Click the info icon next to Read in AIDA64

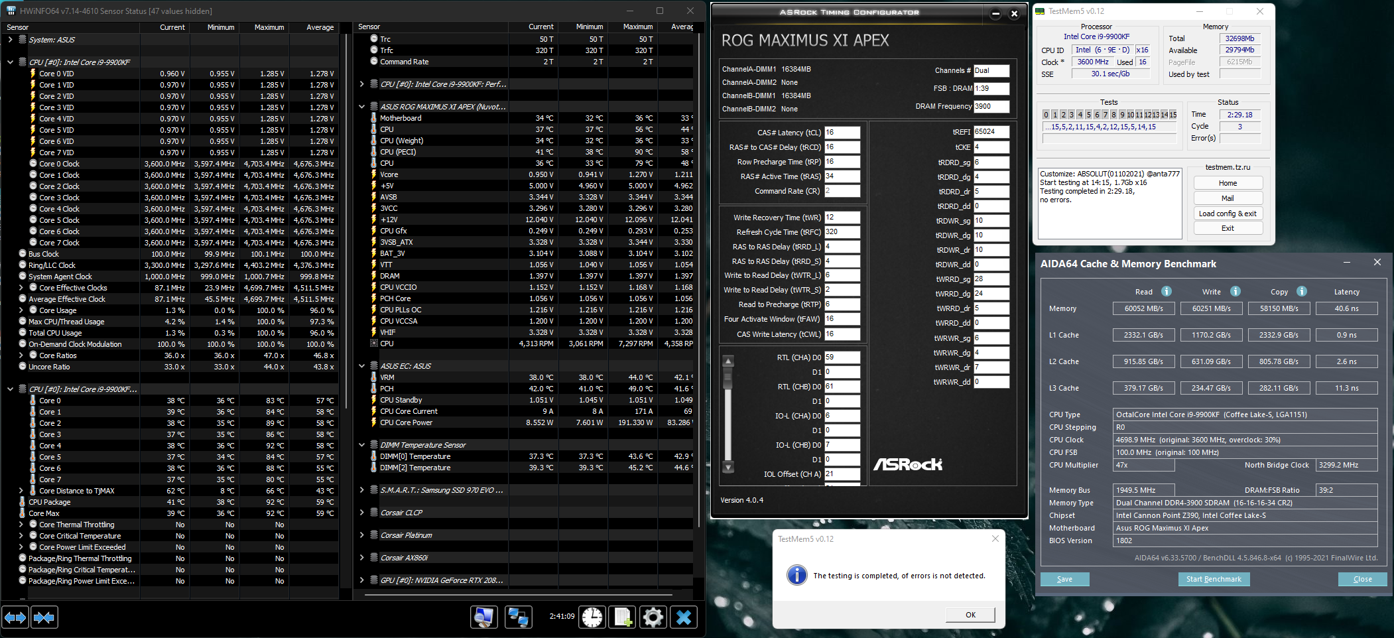point(1167,291)
